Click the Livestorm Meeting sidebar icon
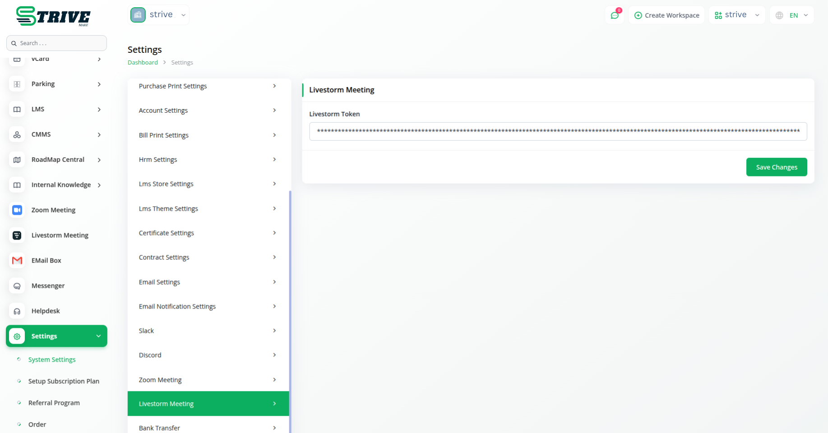Image resolution: width=828 pixels, height=433 pixels. (x=17, y=235)
